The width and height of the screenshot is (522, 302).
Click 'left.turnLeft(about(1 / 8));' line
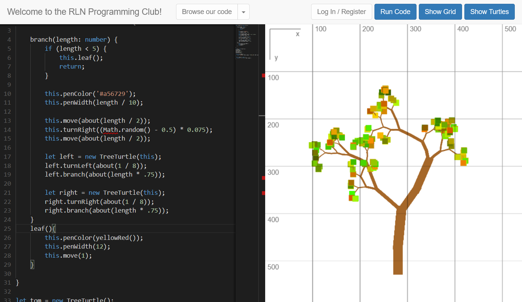[x=96, y=166]
